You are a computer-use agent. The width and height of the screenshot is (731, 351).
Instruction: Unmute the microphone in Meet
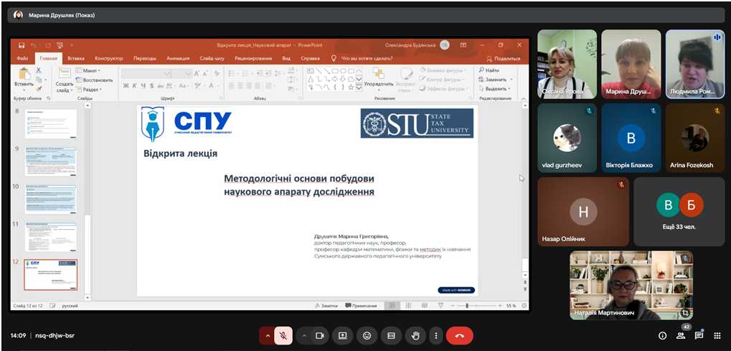click(283, 336)
